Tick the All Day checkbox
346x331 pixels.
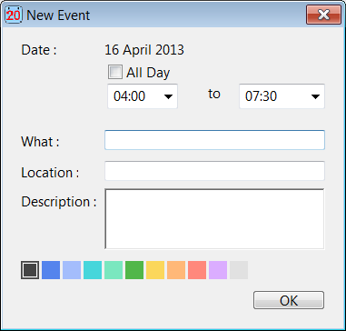tap(115, 72)
